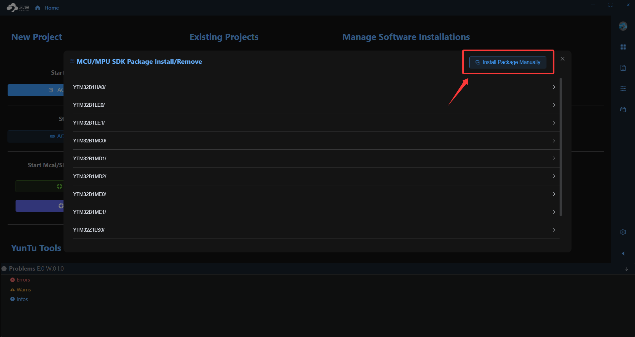Open the grid apps sidebar icon
The image size is (635, 337).
(x=623, y=47)
